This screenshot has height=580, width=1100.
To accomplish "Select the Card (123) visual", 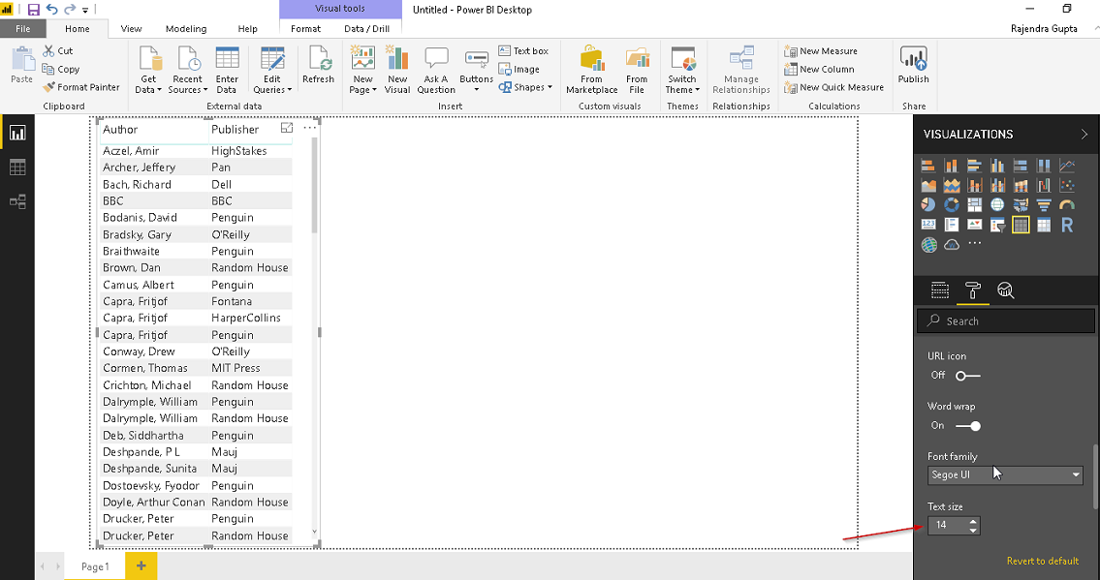I will click(928, 225).
